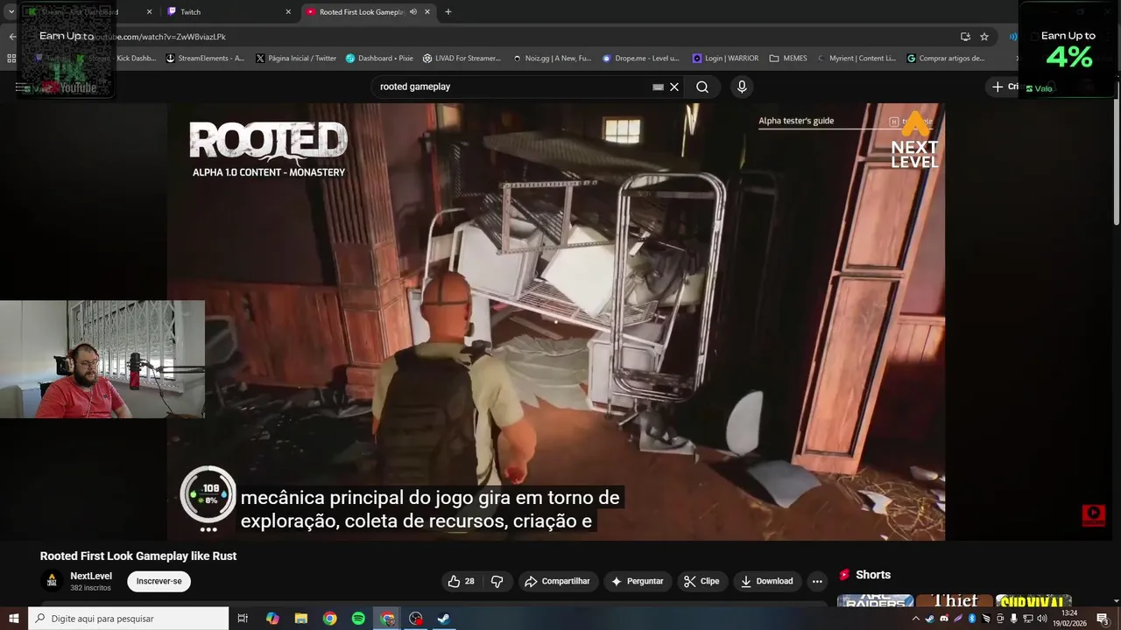Image resolution: width=1121 pixels, height=630 pixels.
Task: Click the install/cast icon in the address bar
Action: click(965, 37)
